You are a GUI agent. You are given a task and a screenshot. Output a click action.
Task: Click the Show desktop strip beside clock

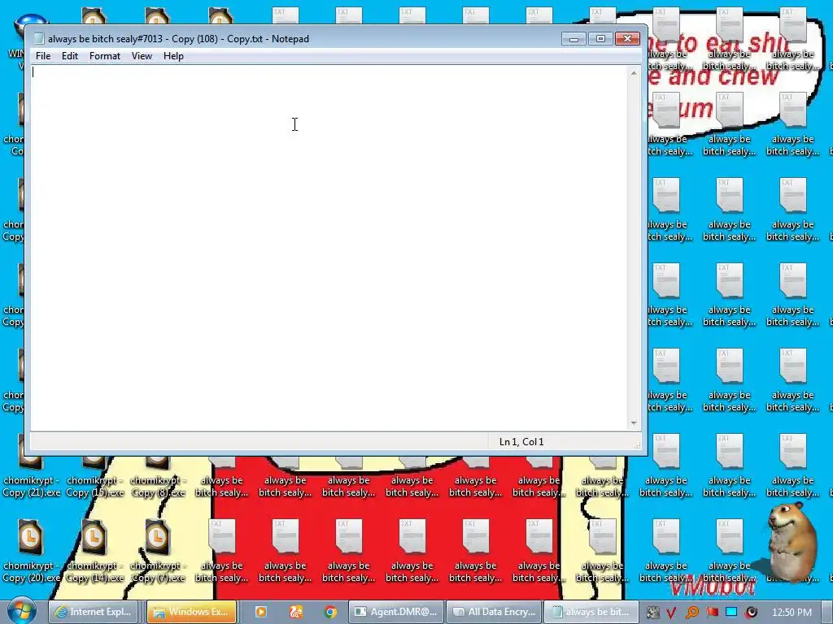pyautogui.click(x=827, y=612)
